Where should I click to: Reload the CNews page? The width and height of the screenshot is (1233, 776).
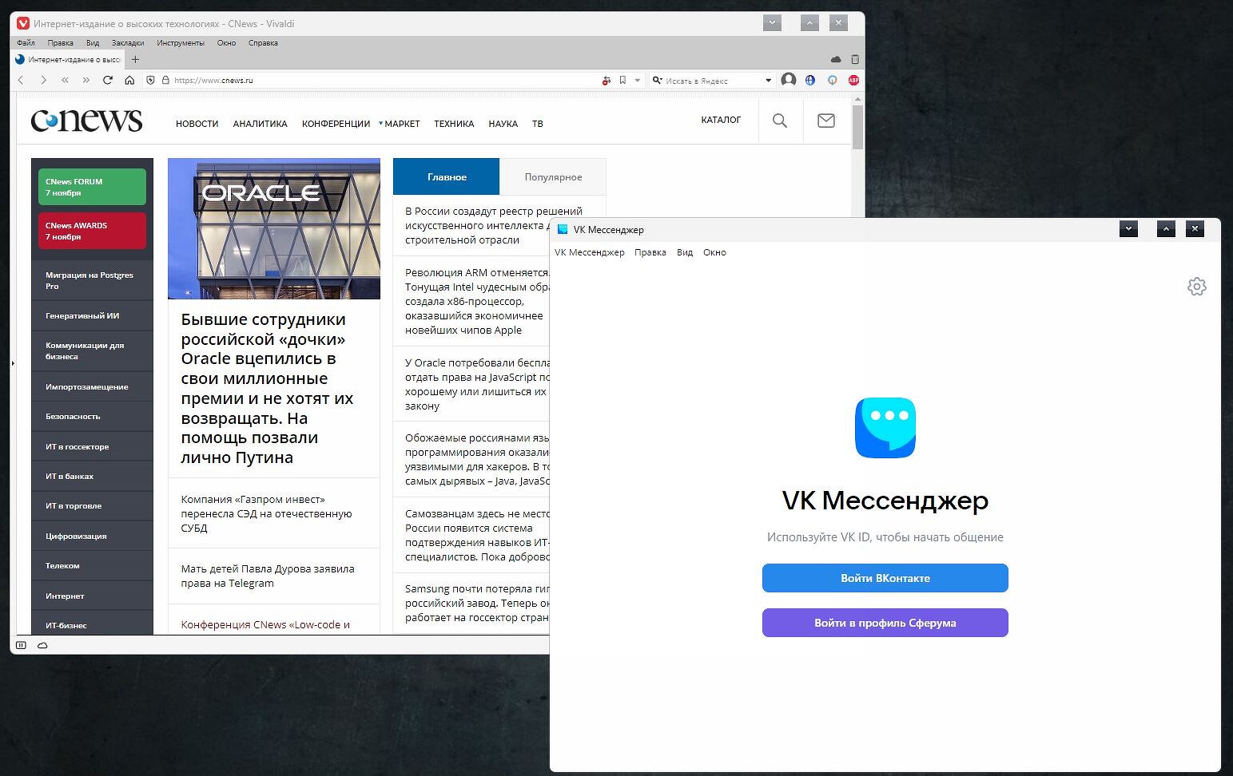108,80
